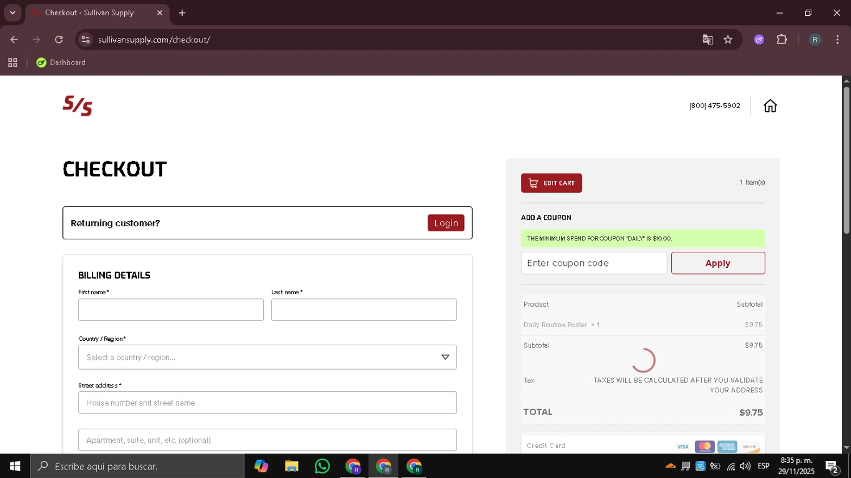Open the Country / Region dropdown

pos(267,357)
